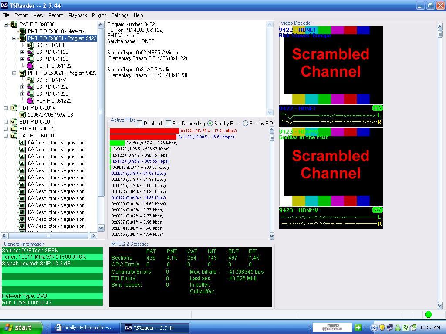Screen dimensions: 446x334
Task: Click the audio ES PID 0x1123 icon
Action: pos(30,59)
